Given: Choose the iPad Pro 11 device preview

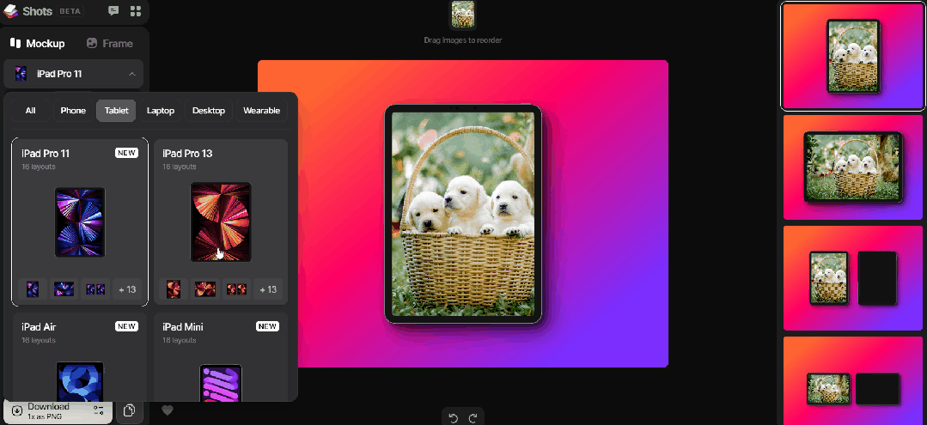Looking at the screenshot, I should pyautogui.click(x=80, y=222).
